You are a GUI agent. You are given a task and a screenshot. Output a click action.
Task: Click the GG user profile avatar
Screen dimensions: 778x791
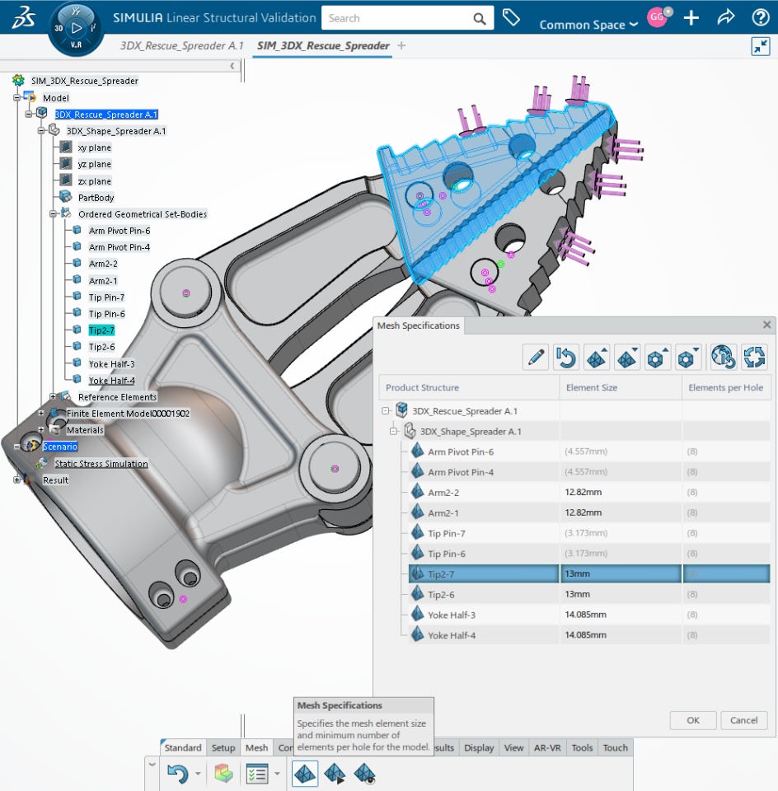(x=658, y=17)
